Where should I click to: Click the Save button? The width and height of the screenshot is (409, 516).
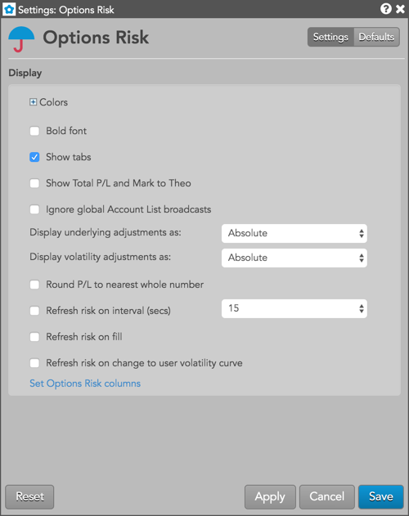[x=380, y=496]
